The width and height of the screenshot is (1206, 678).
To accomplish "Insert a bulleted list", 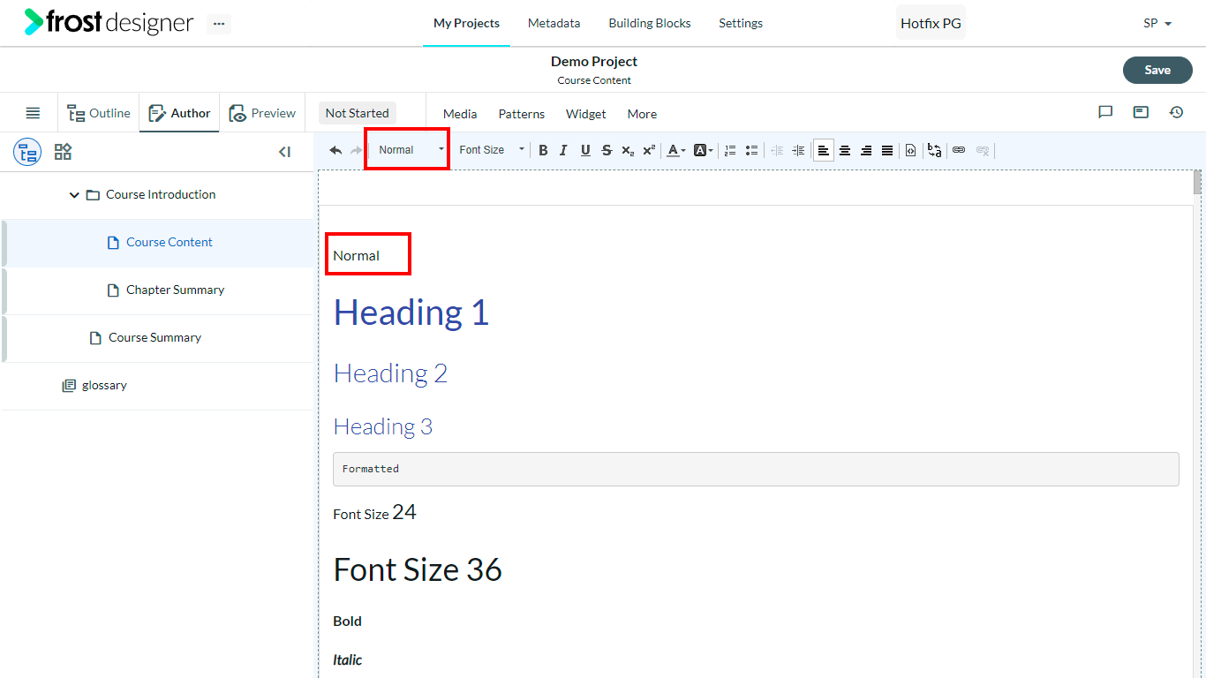I will pos(751,150).
